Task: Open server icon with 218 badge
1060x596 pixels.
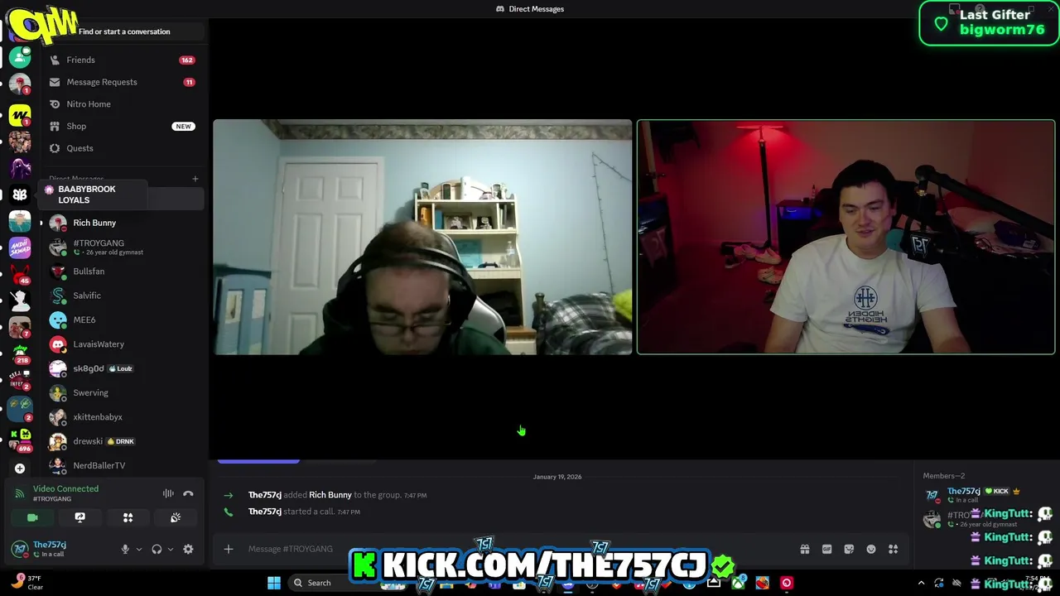Action: 20,354
